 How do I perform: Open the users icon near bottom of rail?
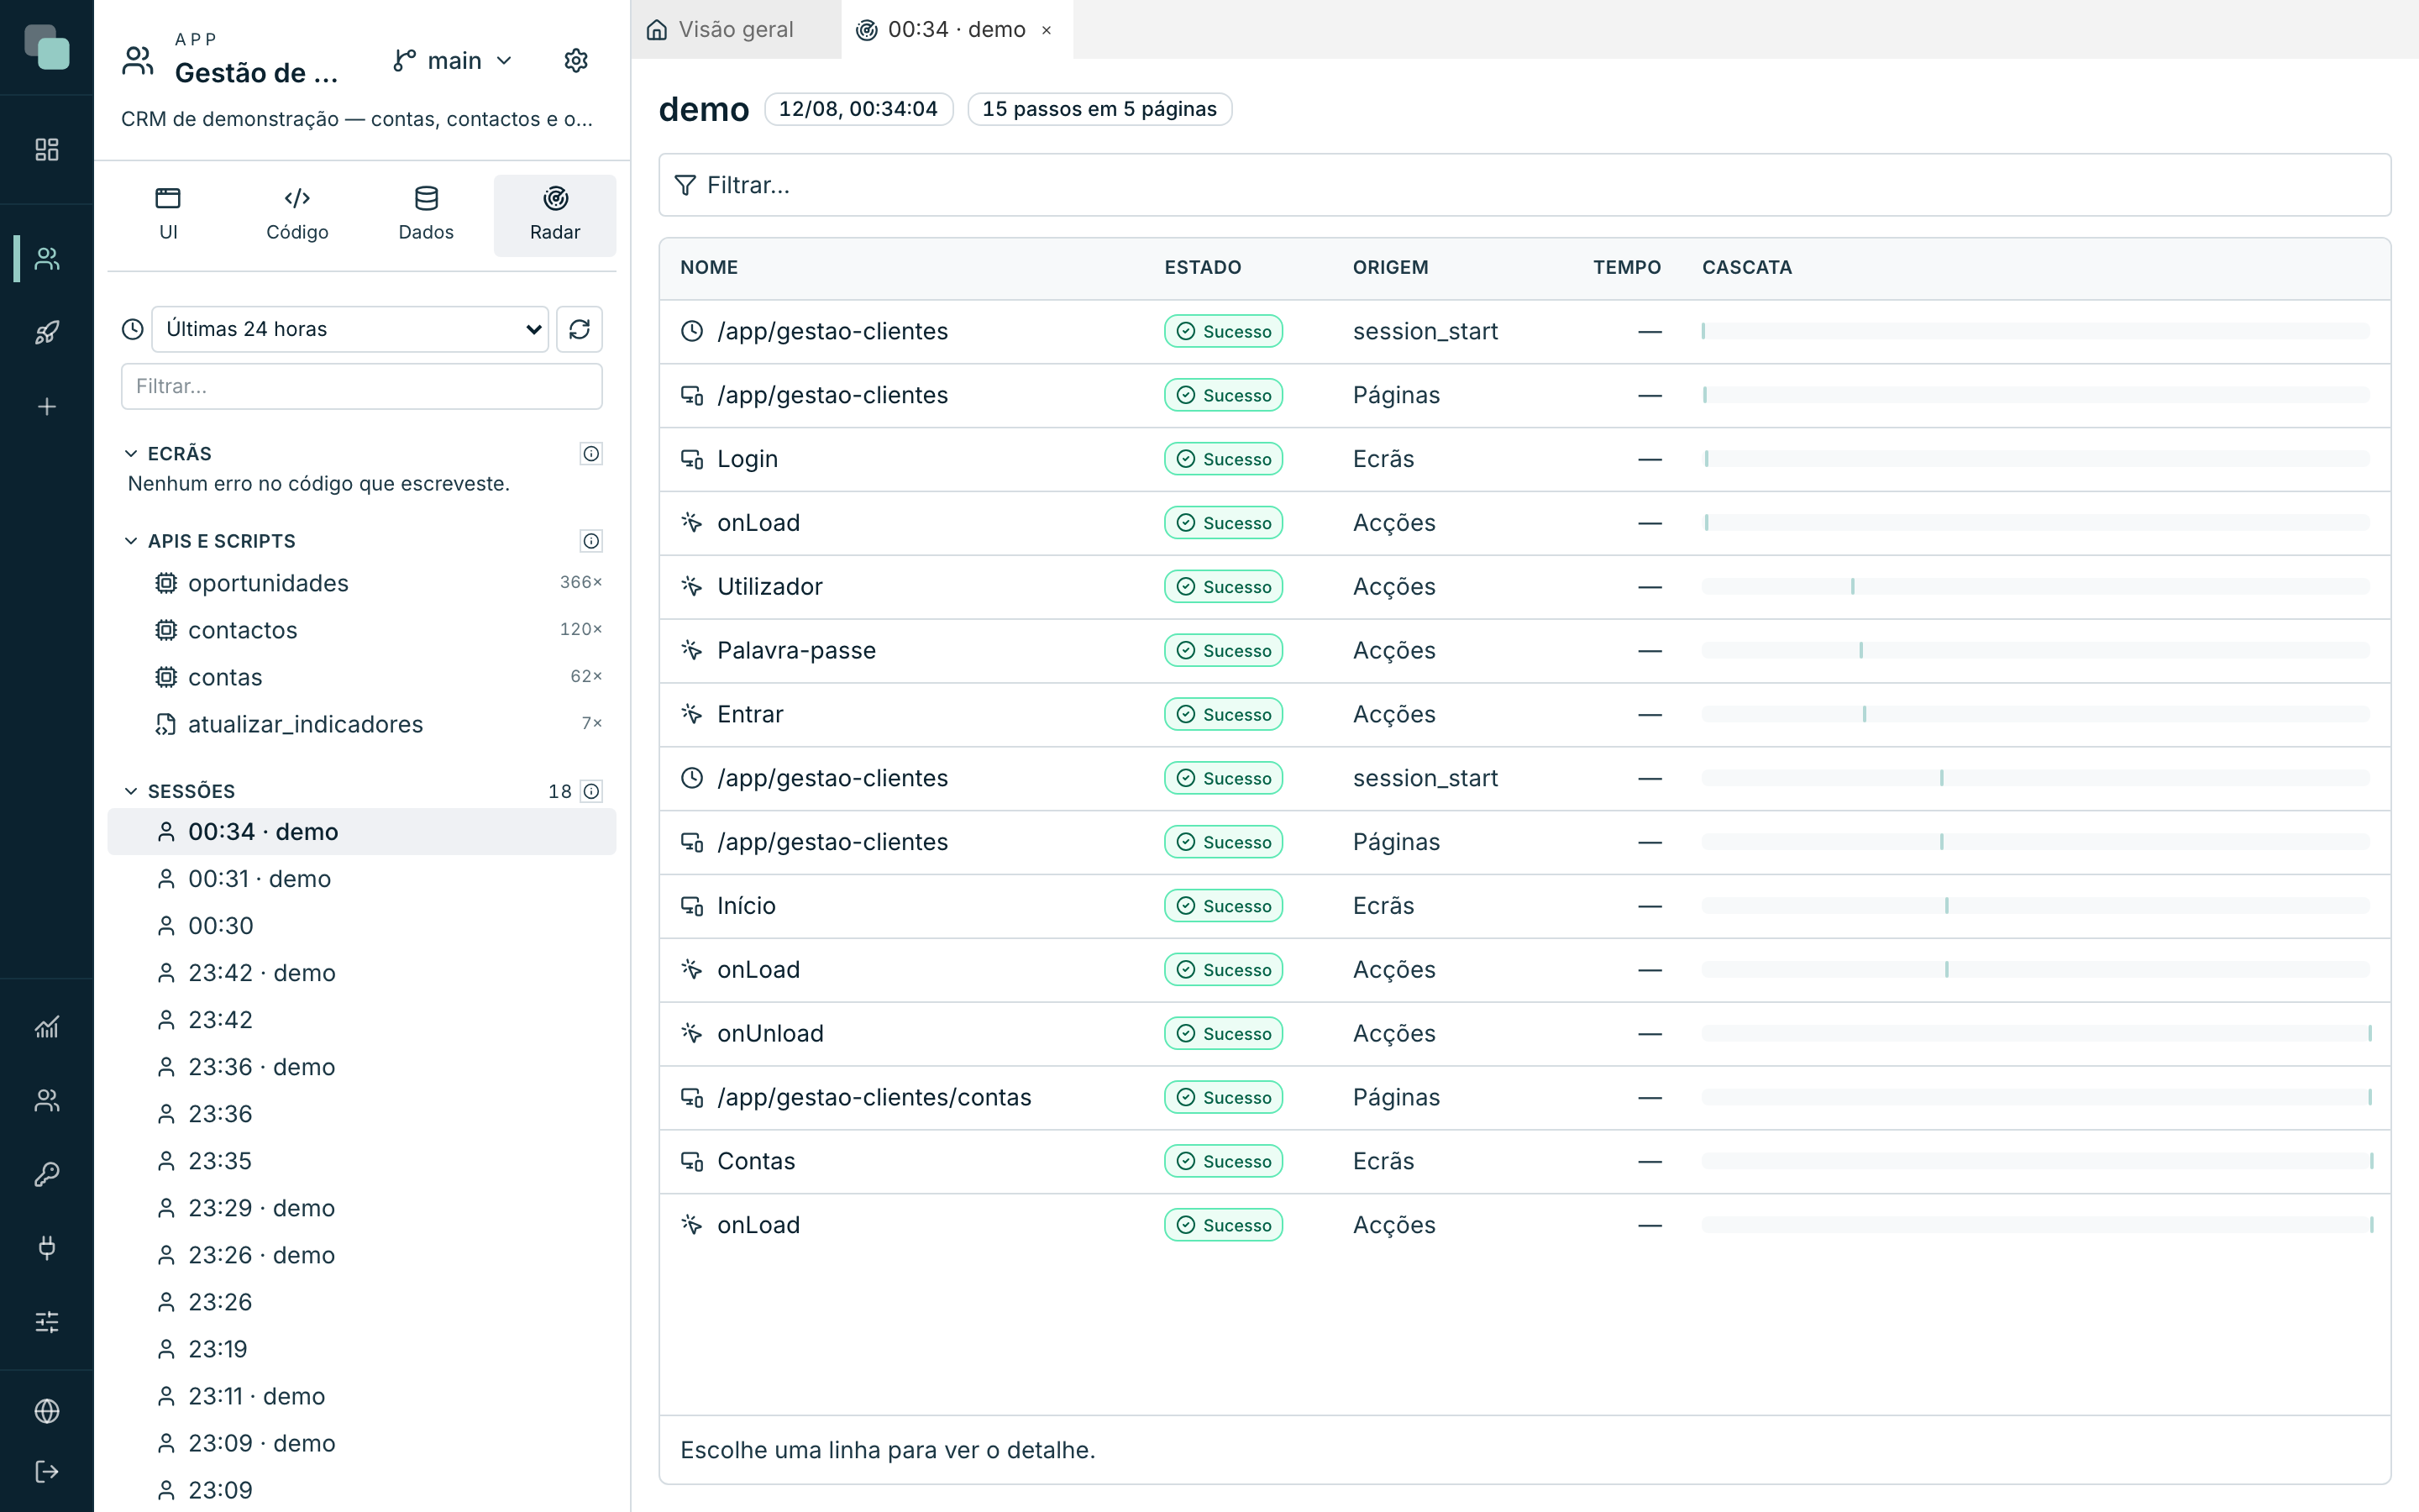47,1100
